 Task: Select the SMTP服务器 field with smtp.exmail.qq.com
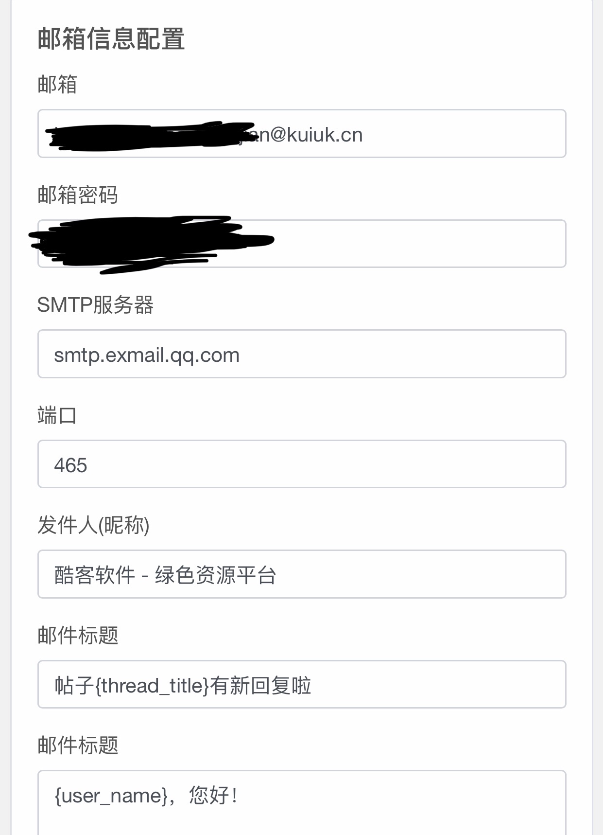pyautogui.click(x=302, y=354)
